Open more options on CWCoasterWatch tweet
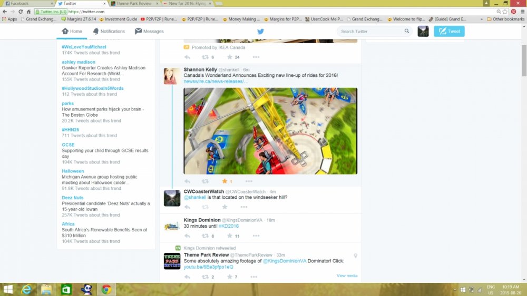The image size is (527, 296). point(244,207)
